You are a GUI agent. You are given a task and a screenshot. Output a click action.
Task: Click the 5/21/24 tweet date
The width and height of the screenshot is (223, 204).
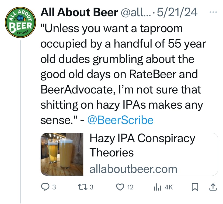coord(177,12)
